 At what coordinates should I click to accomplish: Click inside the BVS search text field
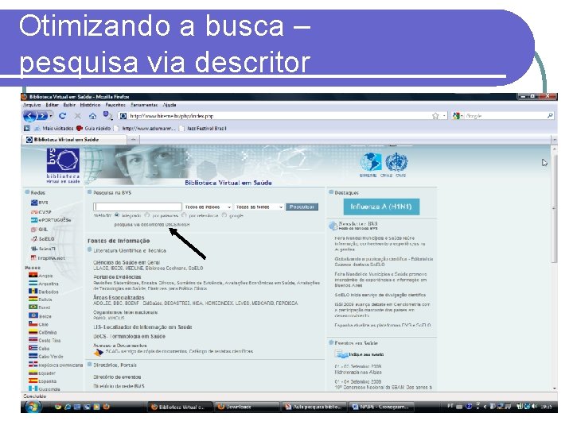click(138, 207)
